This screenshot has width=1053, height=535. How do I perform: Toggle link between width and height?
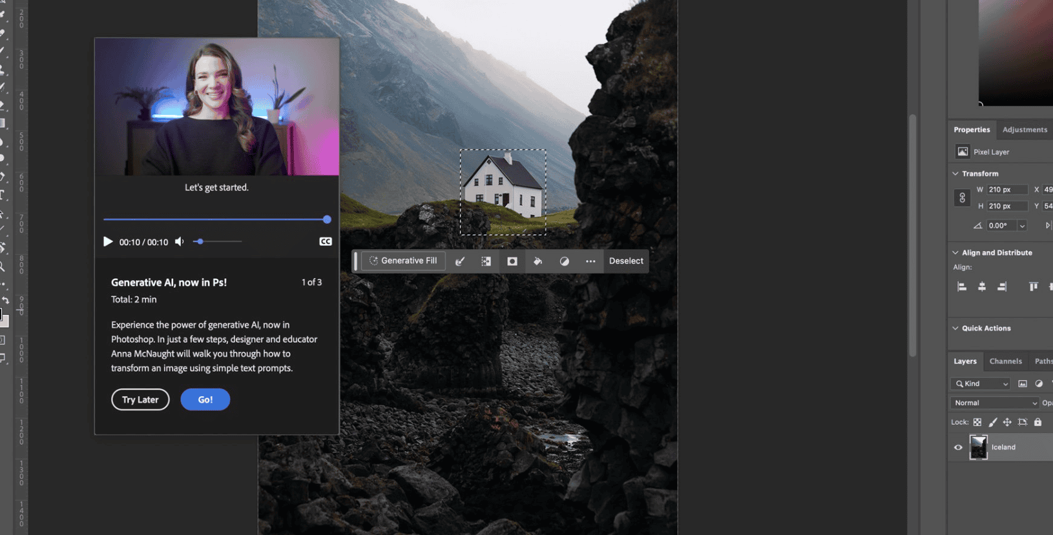tap(962, 198)
